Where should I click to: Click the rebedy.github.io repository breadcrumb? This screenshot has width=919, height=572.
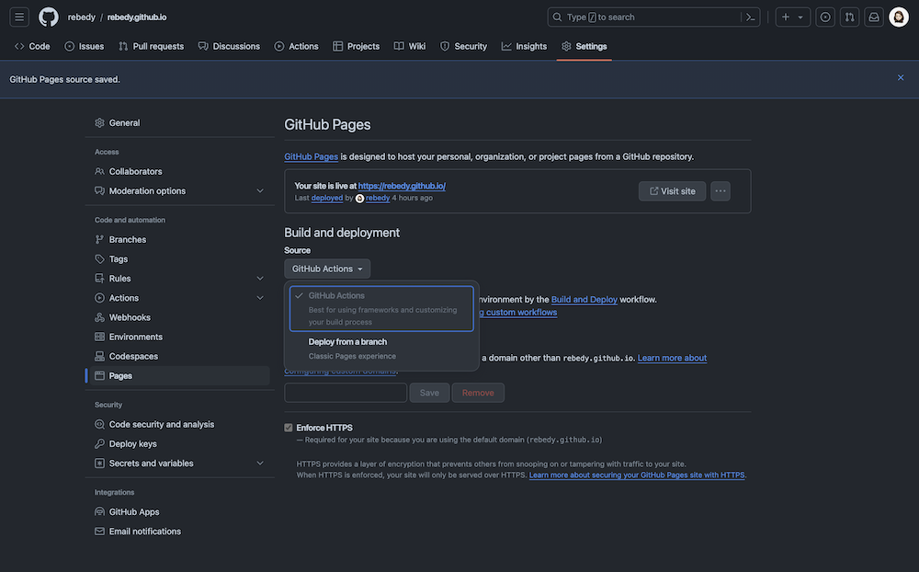click(137, 17)
